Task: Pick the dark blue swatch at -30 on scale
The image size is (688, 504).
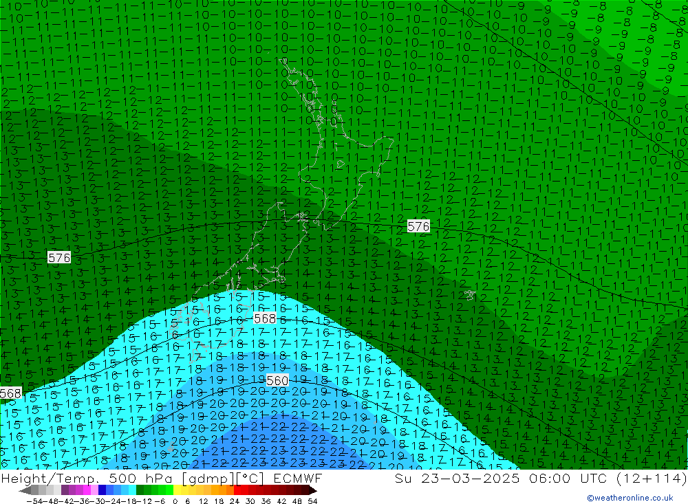Action: coord(103,490)
